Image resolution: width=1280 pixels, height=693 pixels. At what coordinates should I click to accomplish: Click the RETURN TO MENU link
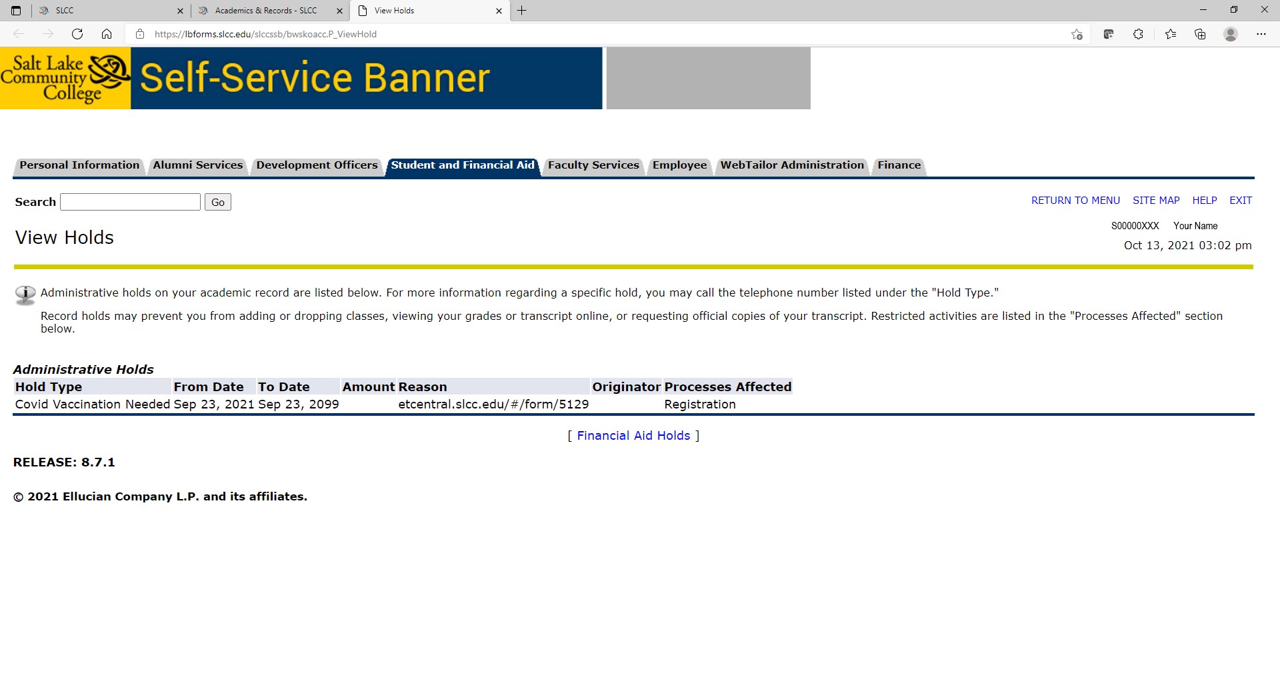coord(1075,201)
